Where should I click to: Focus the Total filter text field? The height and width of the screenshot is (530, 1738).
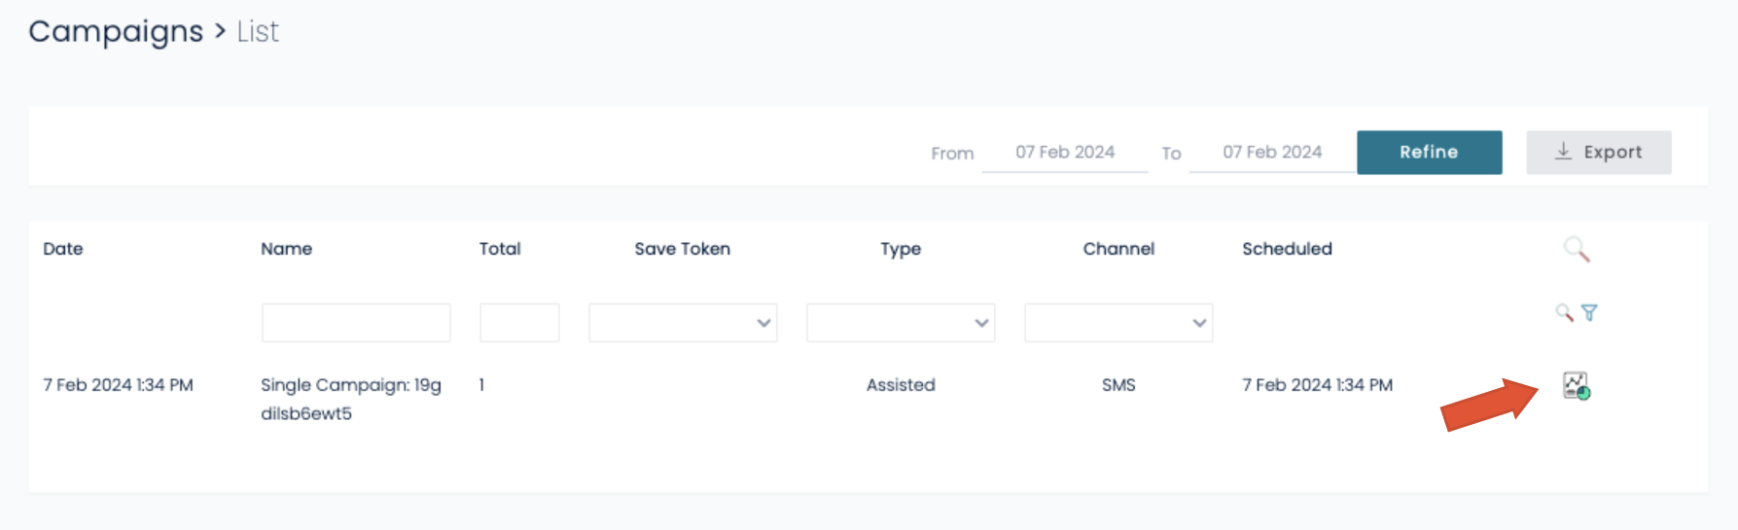[x=519, y=323]
